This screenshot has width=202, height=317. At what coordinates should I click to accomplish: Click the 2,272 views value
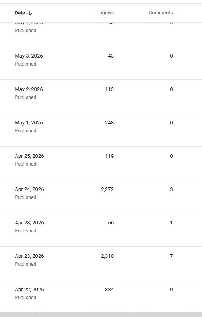pos(107,189)
